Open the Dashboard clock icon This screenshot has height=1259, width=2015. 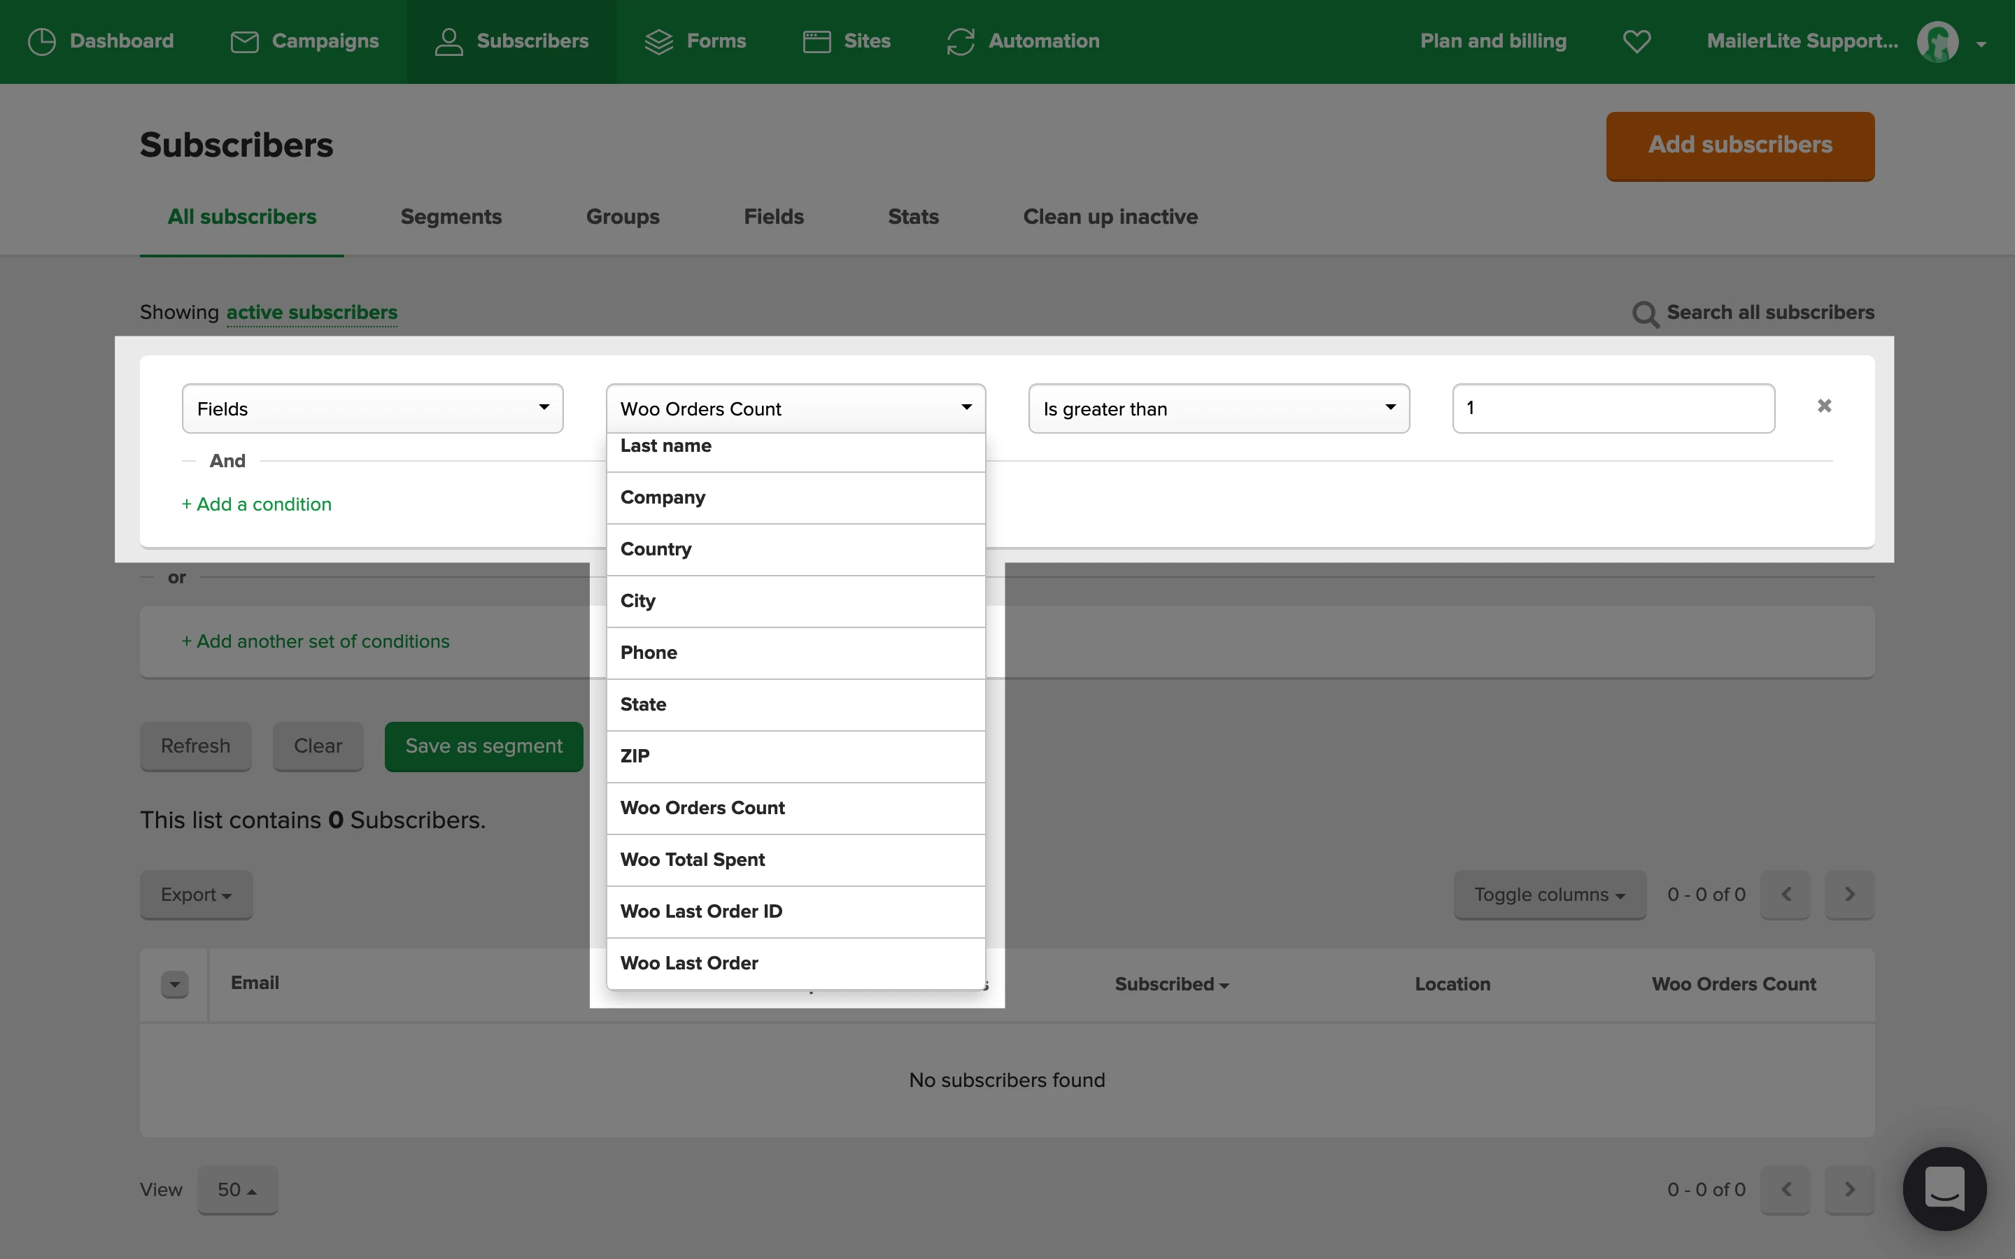click(42, 42)
